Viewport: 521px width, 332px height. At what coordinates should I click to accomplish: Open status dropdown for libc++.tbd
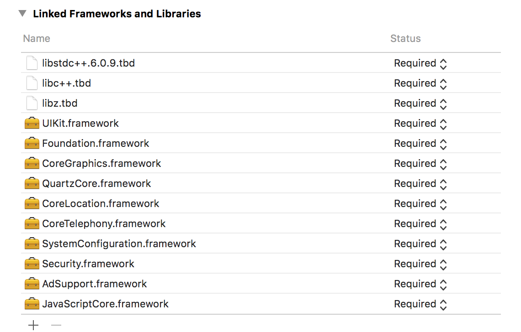click(x=420, y=83)
